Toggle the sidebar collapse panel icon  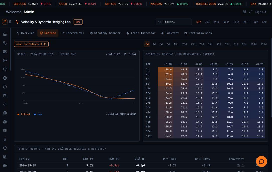10,22
